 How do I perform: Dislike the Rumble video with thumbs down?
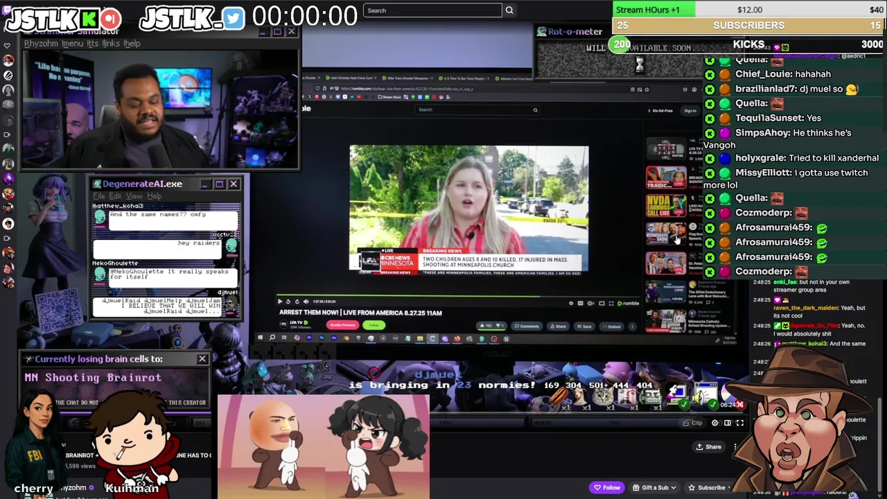point(500,326)
